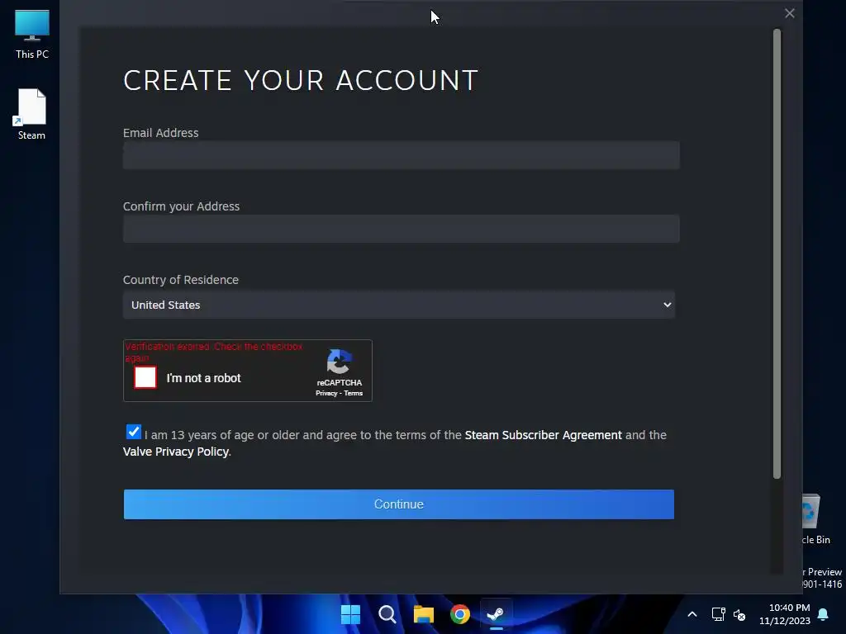This screenshot has height=634, width=846.
Task: Open reCAPTCHA Privacy link
Action: (326, 393)
